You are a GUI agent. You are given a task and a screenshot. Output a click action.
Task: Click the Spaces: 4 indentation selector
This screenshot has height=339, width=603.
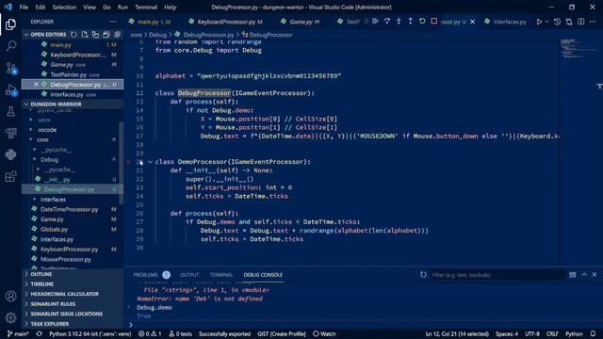(x=507, y=334)
